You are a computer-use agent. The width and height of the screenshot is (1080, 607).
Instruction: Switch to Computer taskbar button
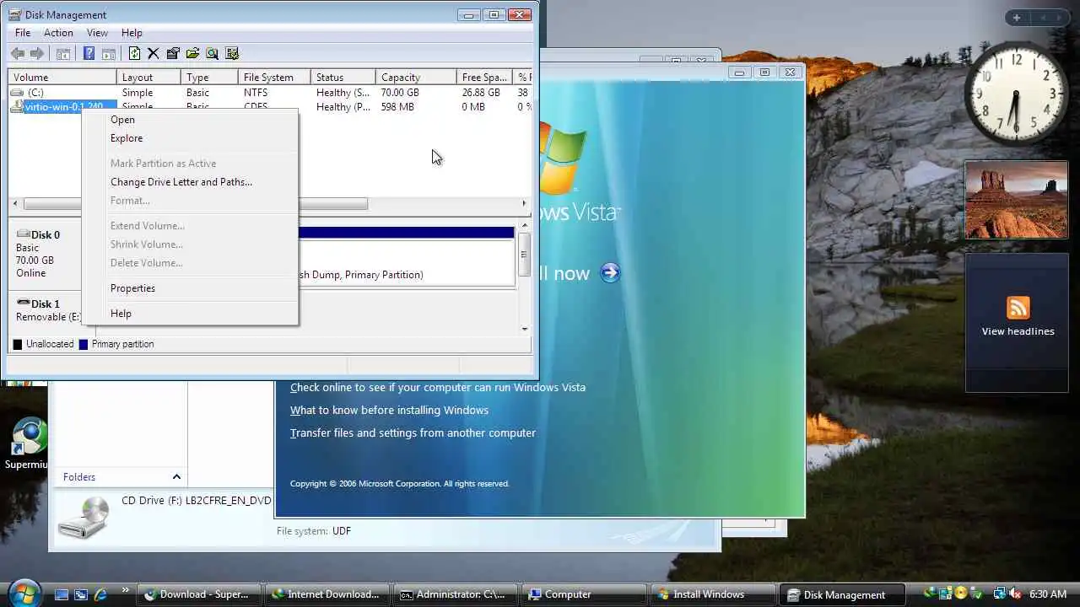click(584, 594)
